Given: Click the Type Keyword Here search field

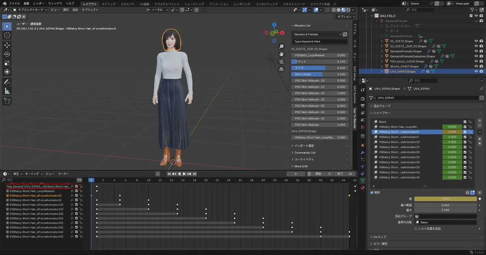Looking at the screenshot, I should (x=320, y=41).
